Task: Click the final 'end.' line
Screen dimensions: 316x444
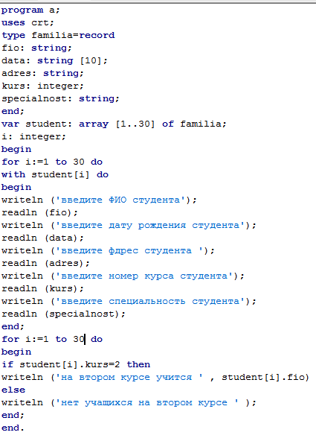Action: coord(13,428)
